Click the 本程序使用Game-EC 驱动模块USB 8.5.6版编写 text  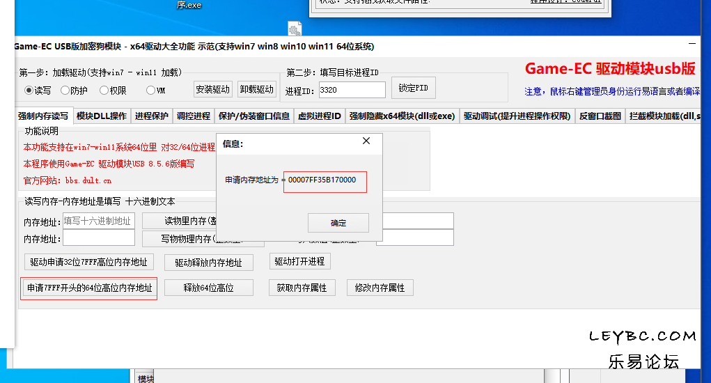click(x=109, y=164)
